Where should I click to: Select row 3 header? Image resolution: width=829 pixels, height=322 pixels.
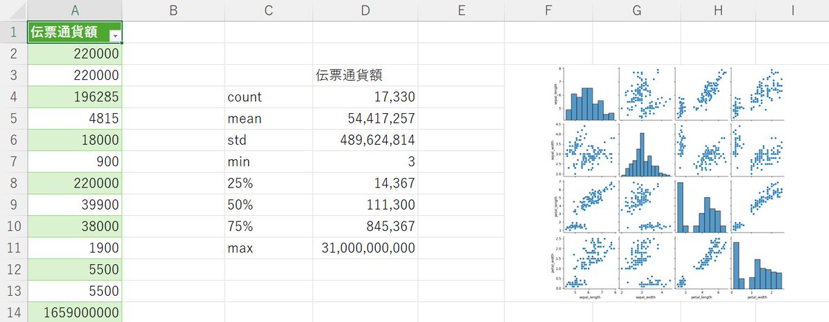tap(14, 75)
